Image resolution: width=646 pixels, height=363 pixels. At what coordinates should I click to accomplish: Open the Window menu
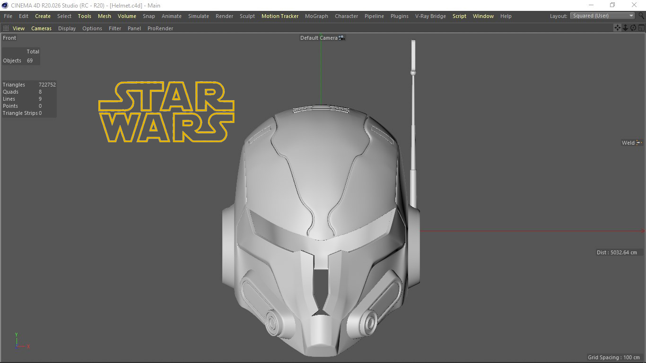(x=483, y=16)
